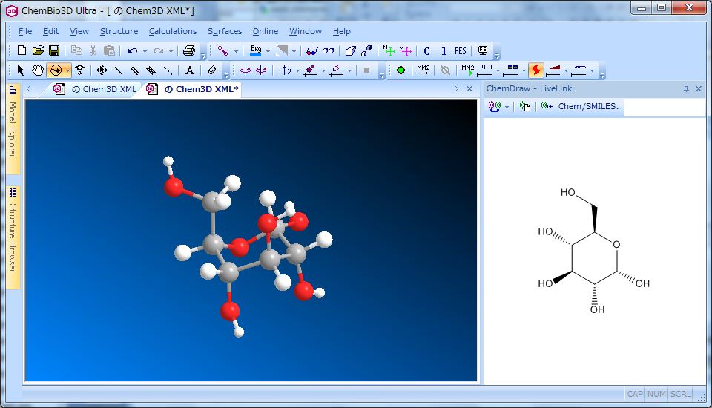The image size is (712, 408).
Task: Toggle Model Axes display
Action: tap(389, 51)
